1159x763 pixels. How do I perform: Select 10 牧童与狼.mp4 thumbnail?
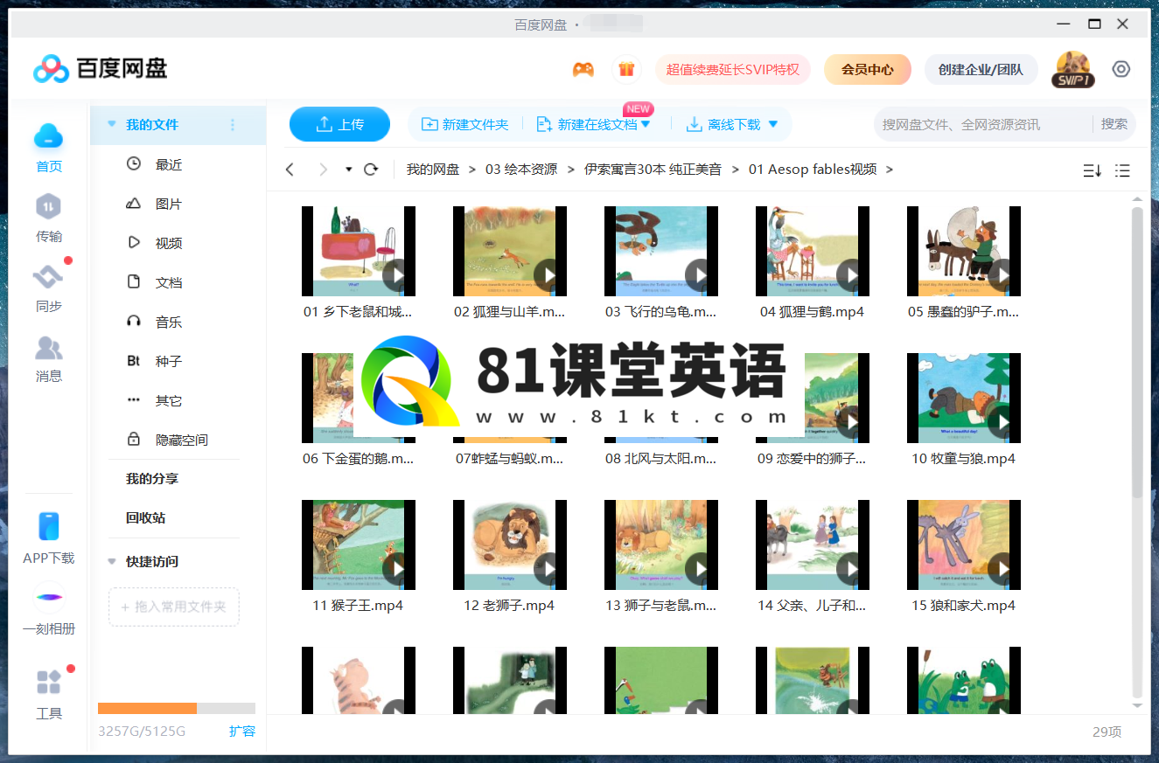click(964, 399)
